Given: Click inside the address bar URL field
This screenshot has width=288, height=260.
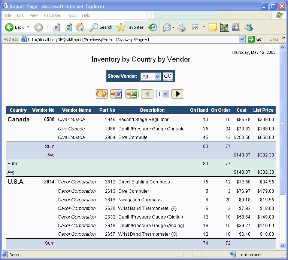Looking at the screenshot, I should (x=131, y=39).
